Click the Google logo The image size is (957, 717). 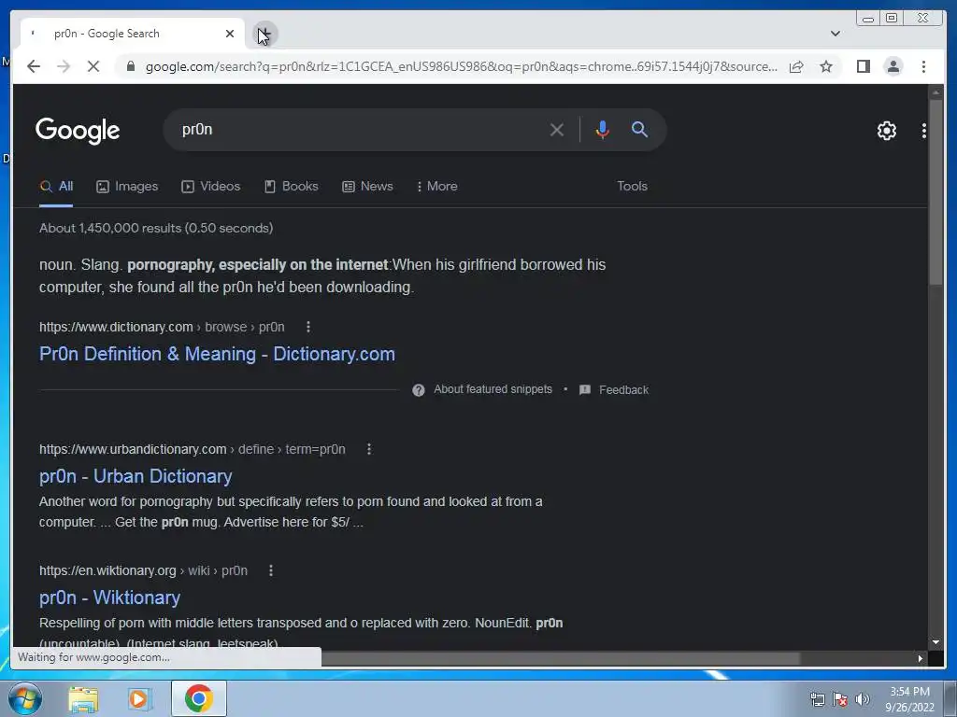(78, 131)
